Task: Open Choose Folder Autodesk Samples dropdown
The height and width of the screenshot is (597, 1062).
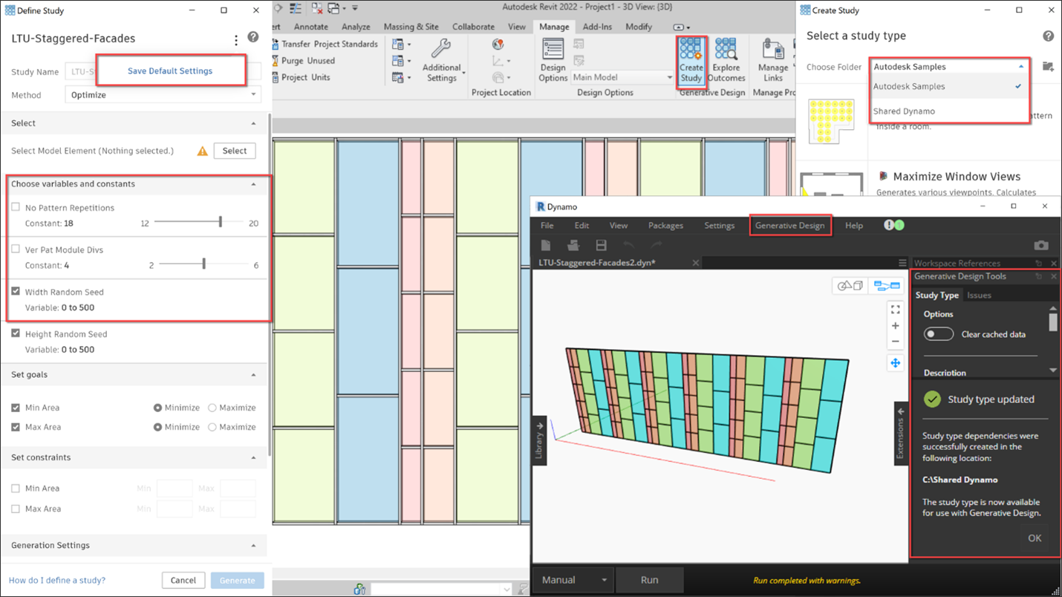Action: [x=949, y=67]
